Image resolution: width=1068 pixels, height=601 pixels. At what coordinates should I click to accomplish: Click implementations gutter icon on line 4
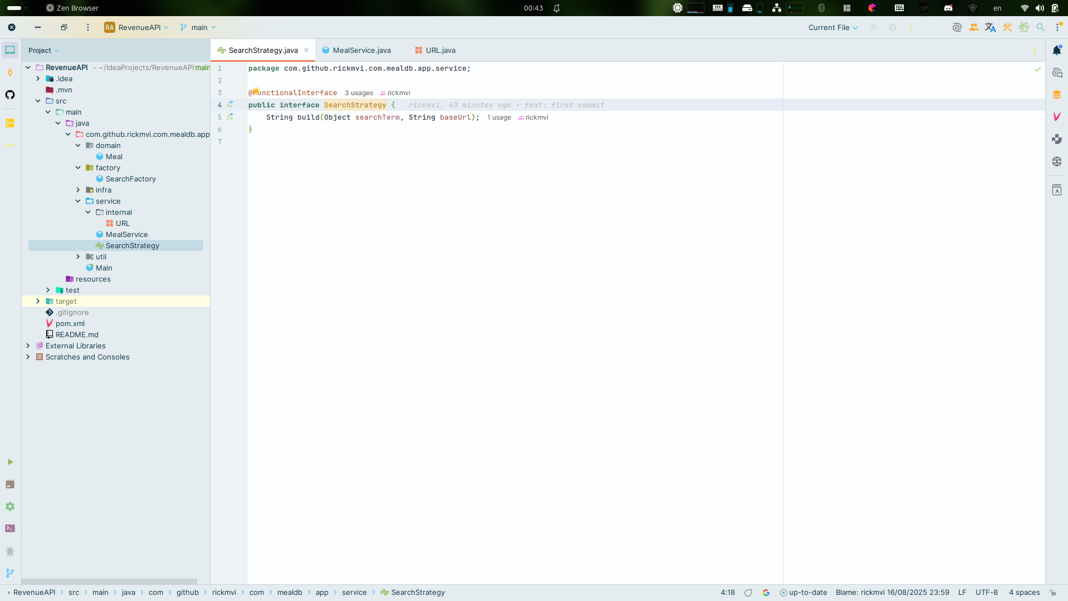pyautogui.click(x=229, y=105)
